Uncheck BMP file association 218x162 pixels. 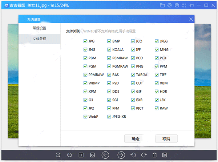coord(109,41)
